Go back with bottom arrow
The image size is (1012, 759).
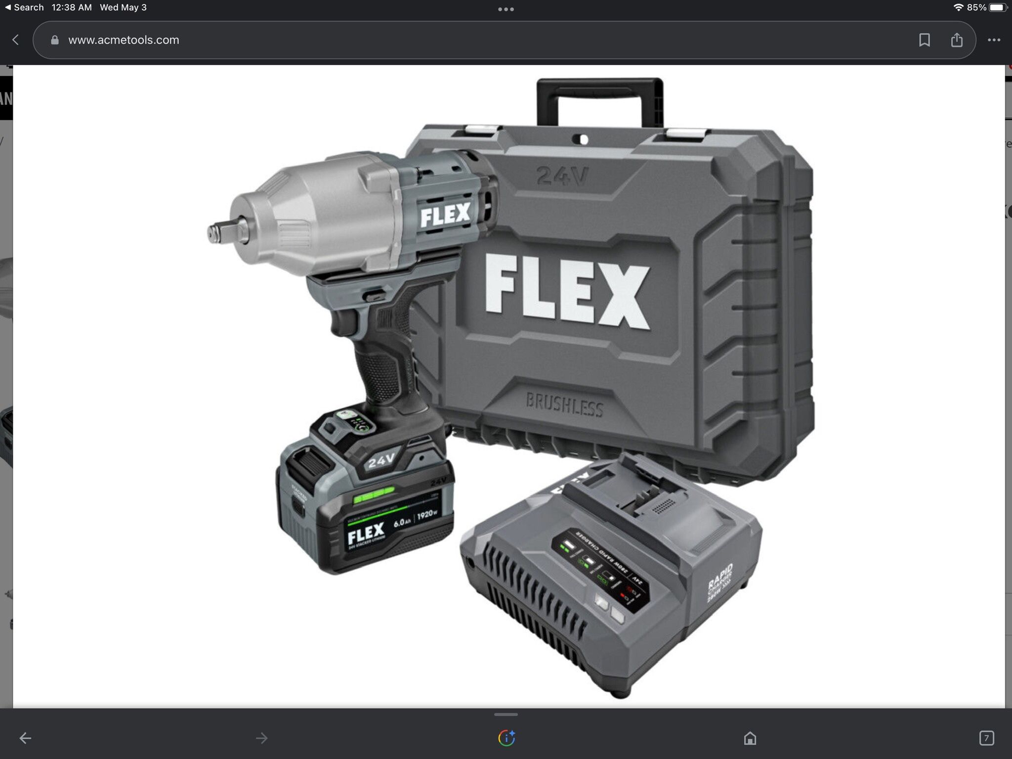pos(25,738)
